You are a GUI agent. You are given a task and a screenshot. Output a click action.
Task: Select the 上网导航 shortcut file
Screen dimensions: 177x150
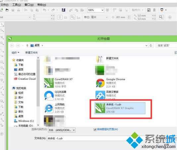click(54, 108)
